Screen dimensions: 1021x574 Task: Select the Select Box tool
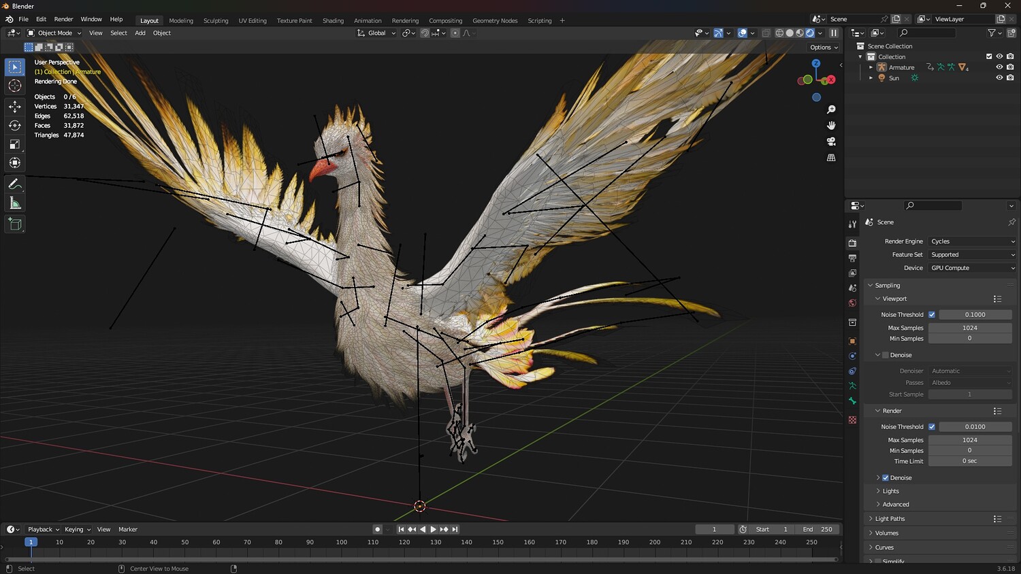pos(15,67)
